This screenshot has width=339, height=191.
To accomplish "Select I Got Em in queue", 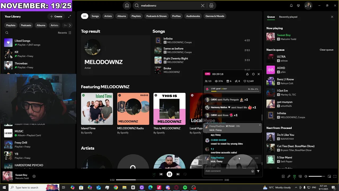I will [x=300, y=93].
